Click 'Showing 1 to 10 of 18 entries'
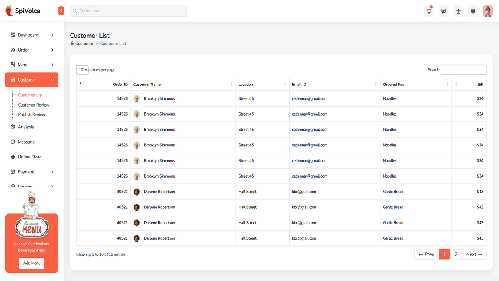499x281 pixels. coord(101,254)
